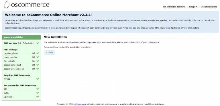Click the green check for session.auto_start
Viewport: 220px width, 106px height.
point(38,65)
